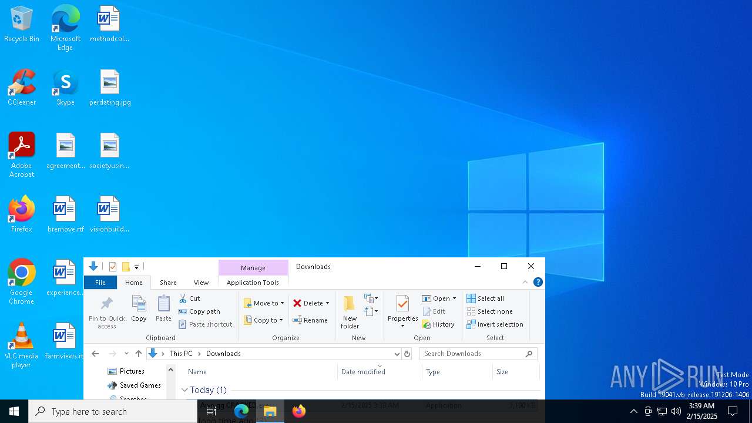
Task: Open Recycle Bin desktop icon
Action: coord(22,25)
